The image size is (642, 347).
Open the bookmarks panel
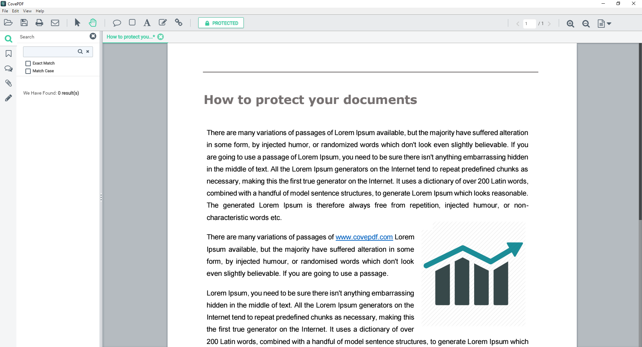tap(9, 54)
